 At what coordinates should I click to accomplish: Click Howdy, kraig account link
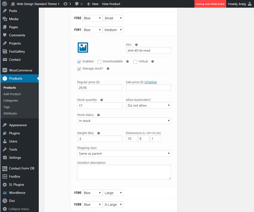[237, 4]
